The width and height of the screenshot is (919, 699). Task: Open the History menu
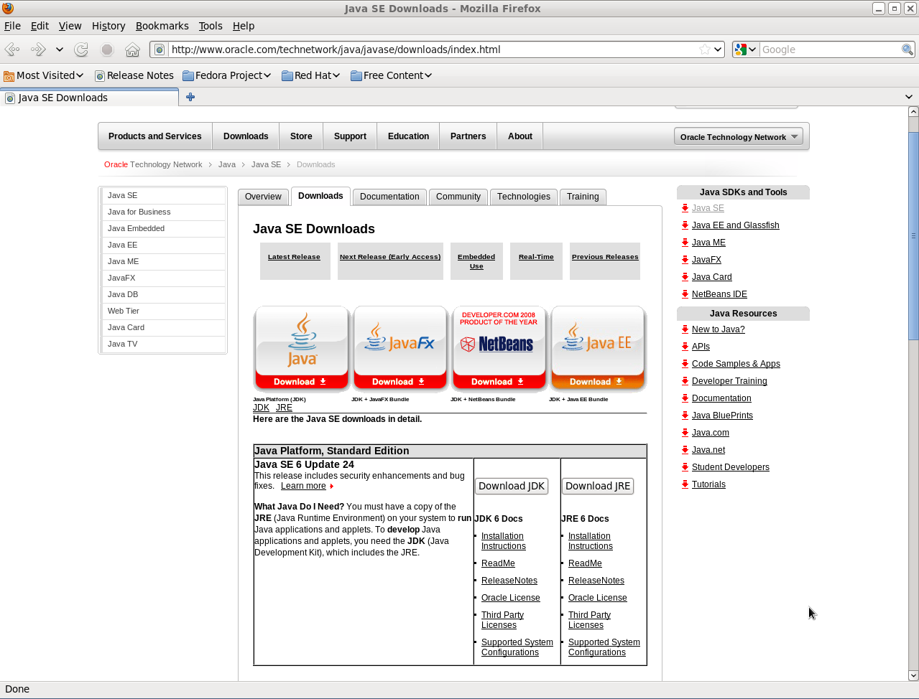108,26
